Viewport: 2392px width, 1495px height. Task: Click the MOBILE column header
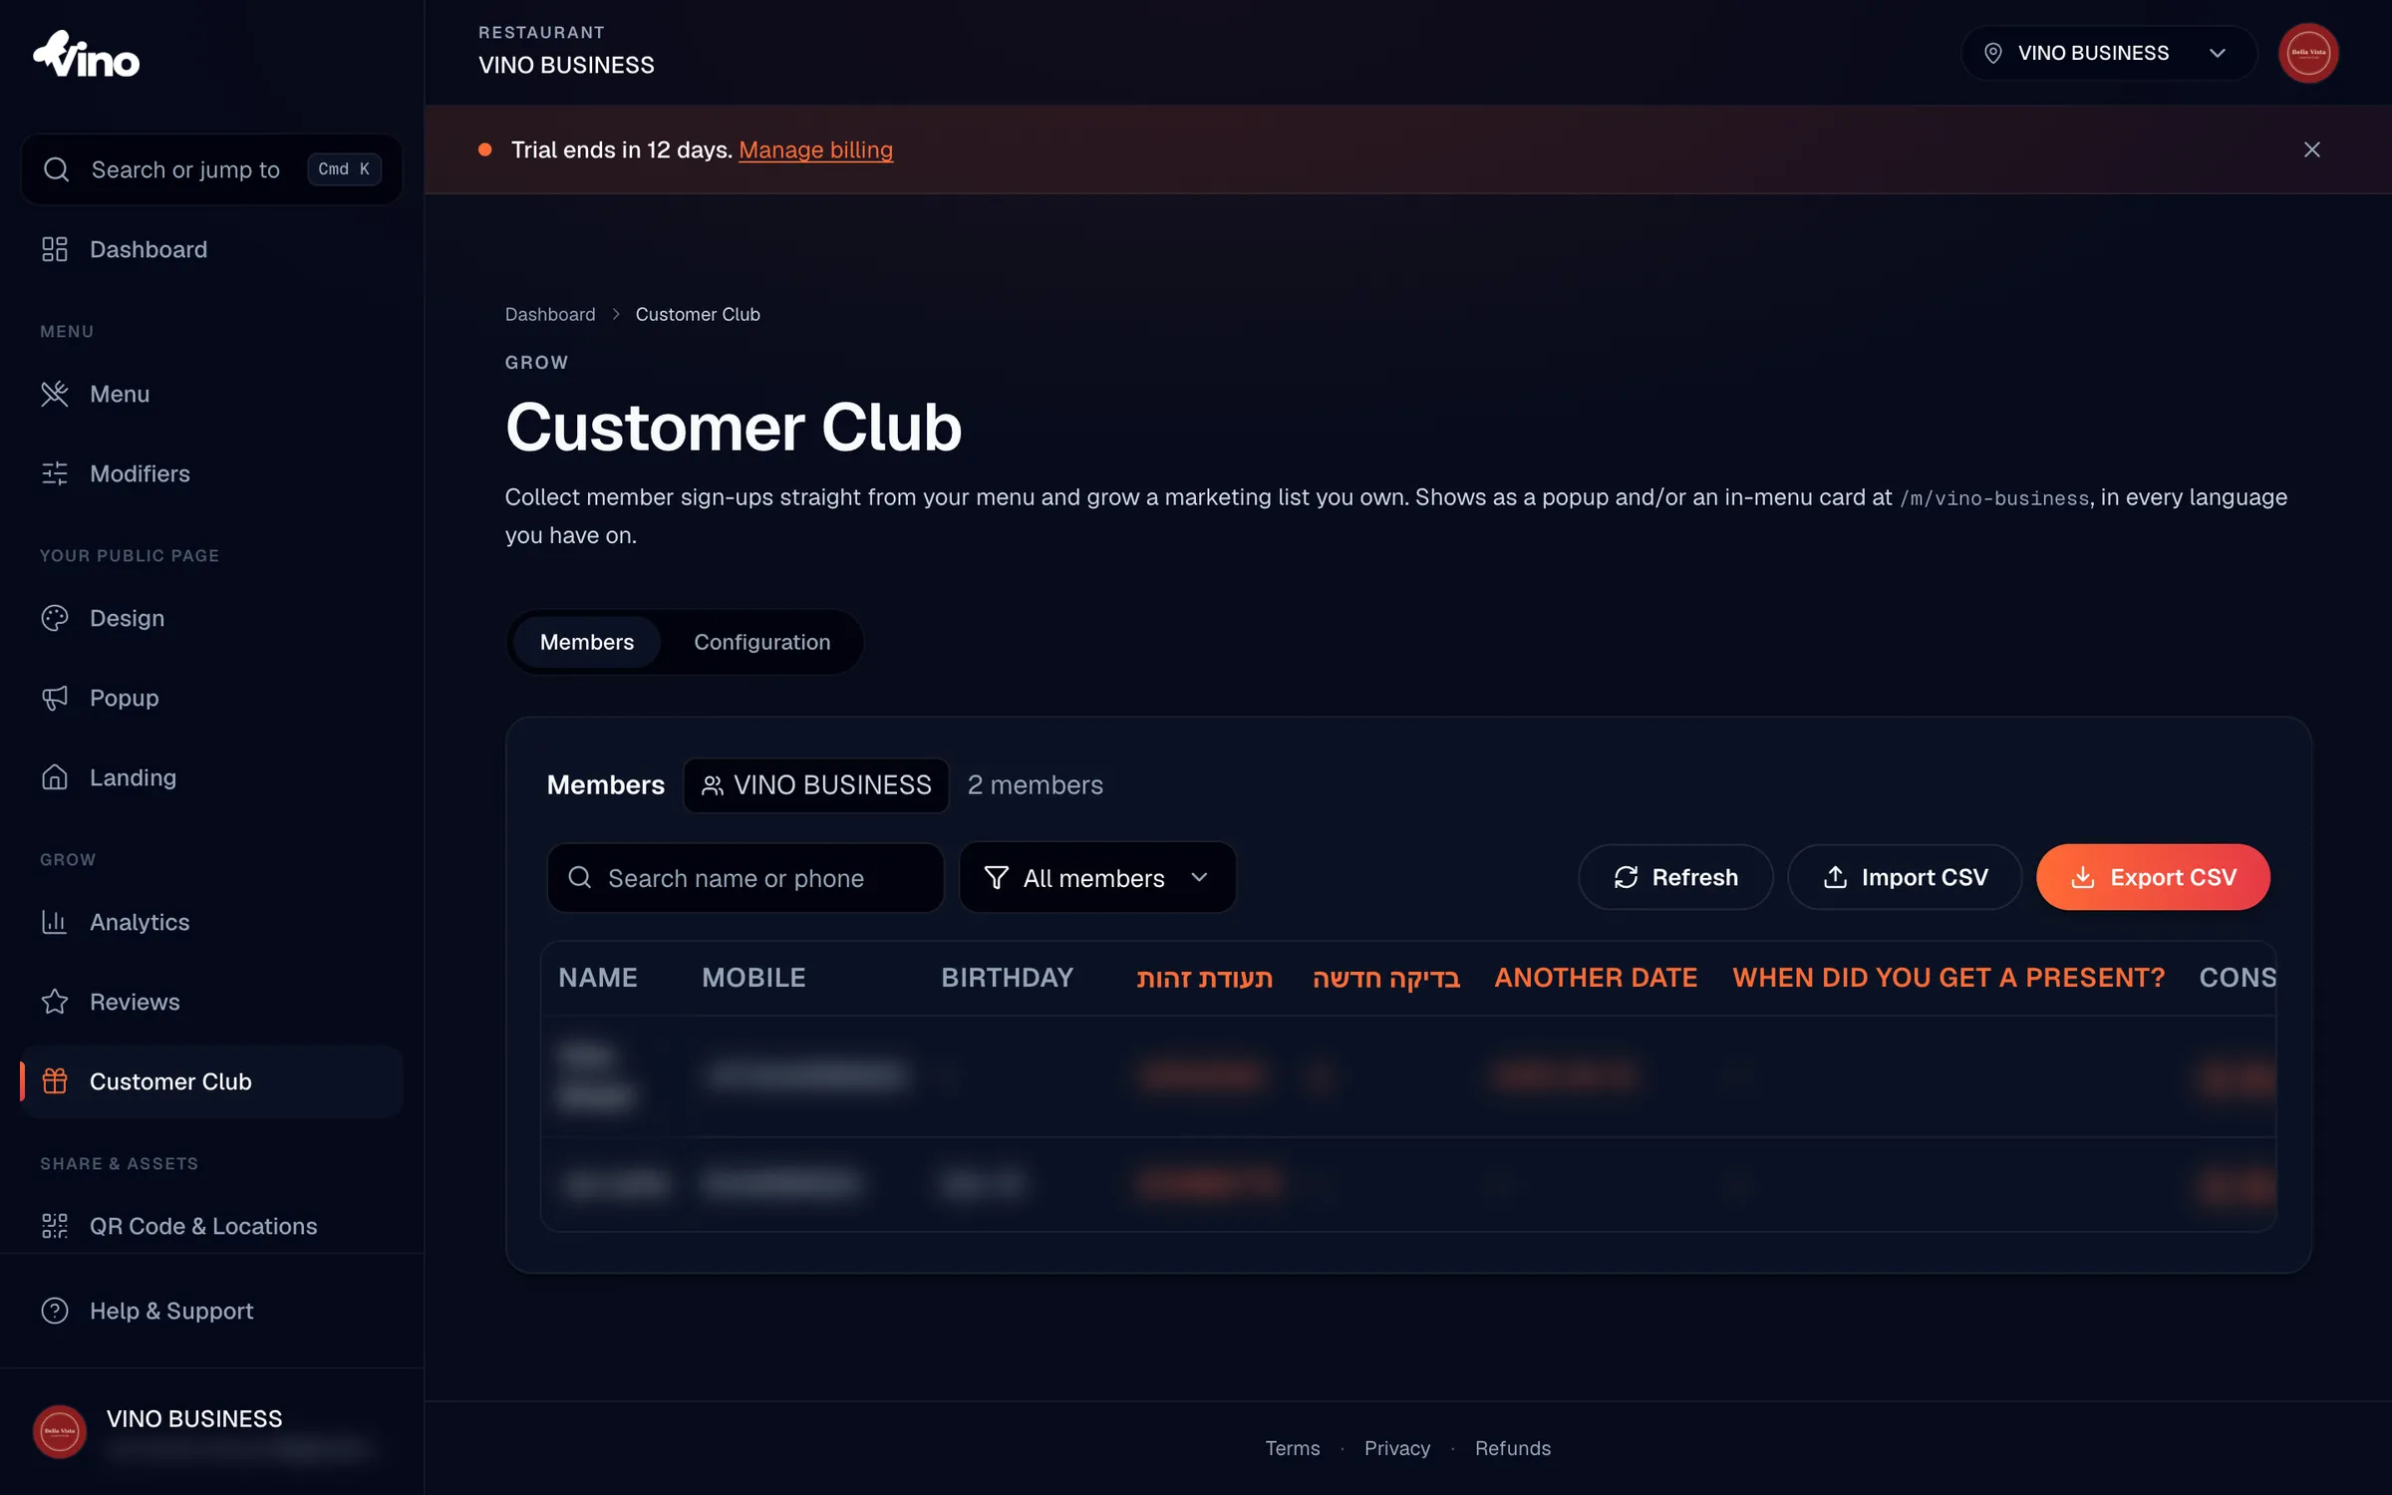coord(753,978)
